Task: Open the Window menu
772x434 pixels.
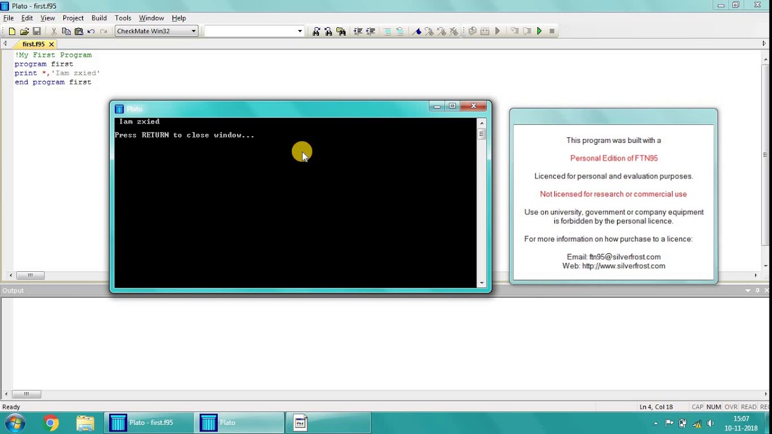Action: (x=151, y=18)
